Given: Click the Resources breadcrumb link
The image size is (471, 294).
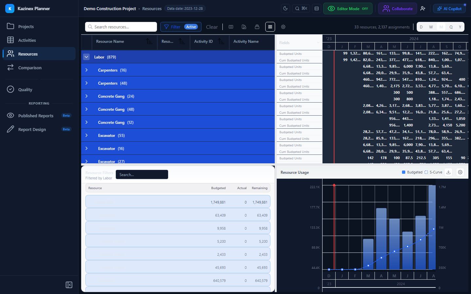Looking at the screenshot, I should click(152, 8).
